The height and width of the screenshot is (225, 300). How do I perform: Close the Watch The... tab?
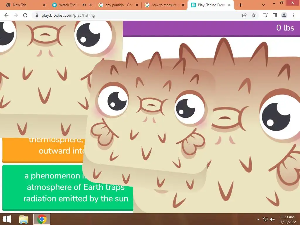pos(91,5)
